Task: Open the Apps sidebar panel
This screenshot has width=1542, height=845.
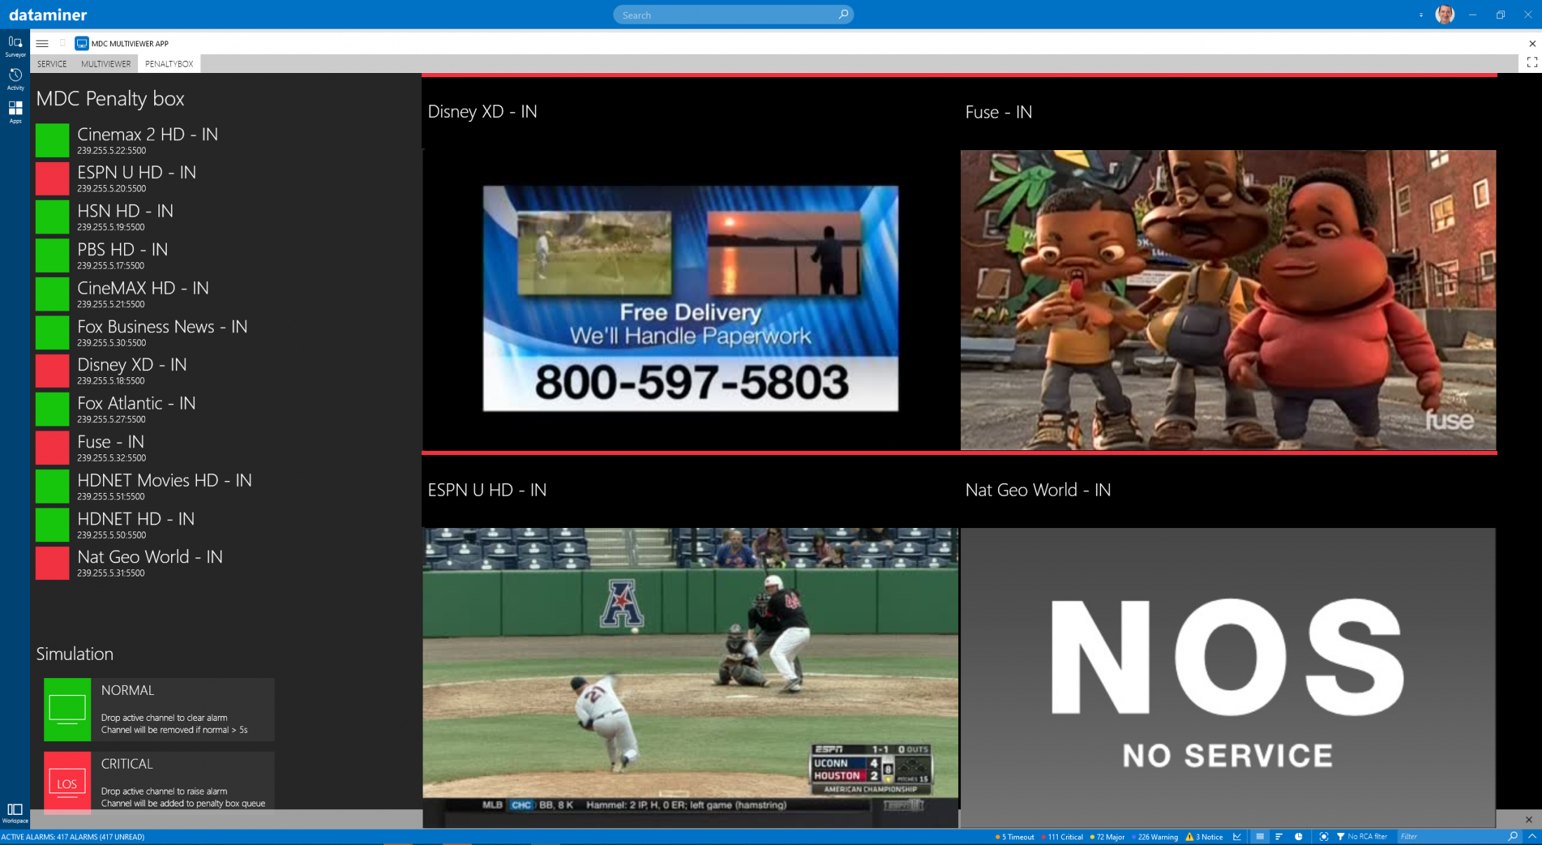Action: 15,112
